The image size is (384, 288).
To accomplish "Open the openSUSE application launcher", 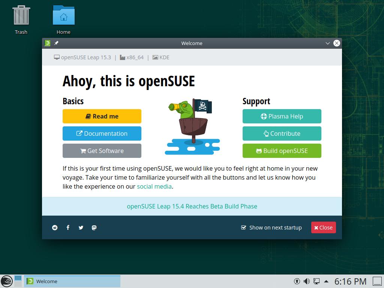I will coord(6,281).
